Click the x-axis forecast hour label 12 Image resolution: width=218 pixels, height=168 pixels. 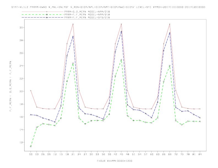coord(55,154)
